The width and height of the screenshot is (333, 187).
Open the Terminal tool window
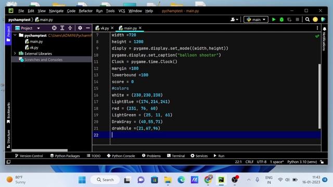pyautogui.click(x=176, y=156)
